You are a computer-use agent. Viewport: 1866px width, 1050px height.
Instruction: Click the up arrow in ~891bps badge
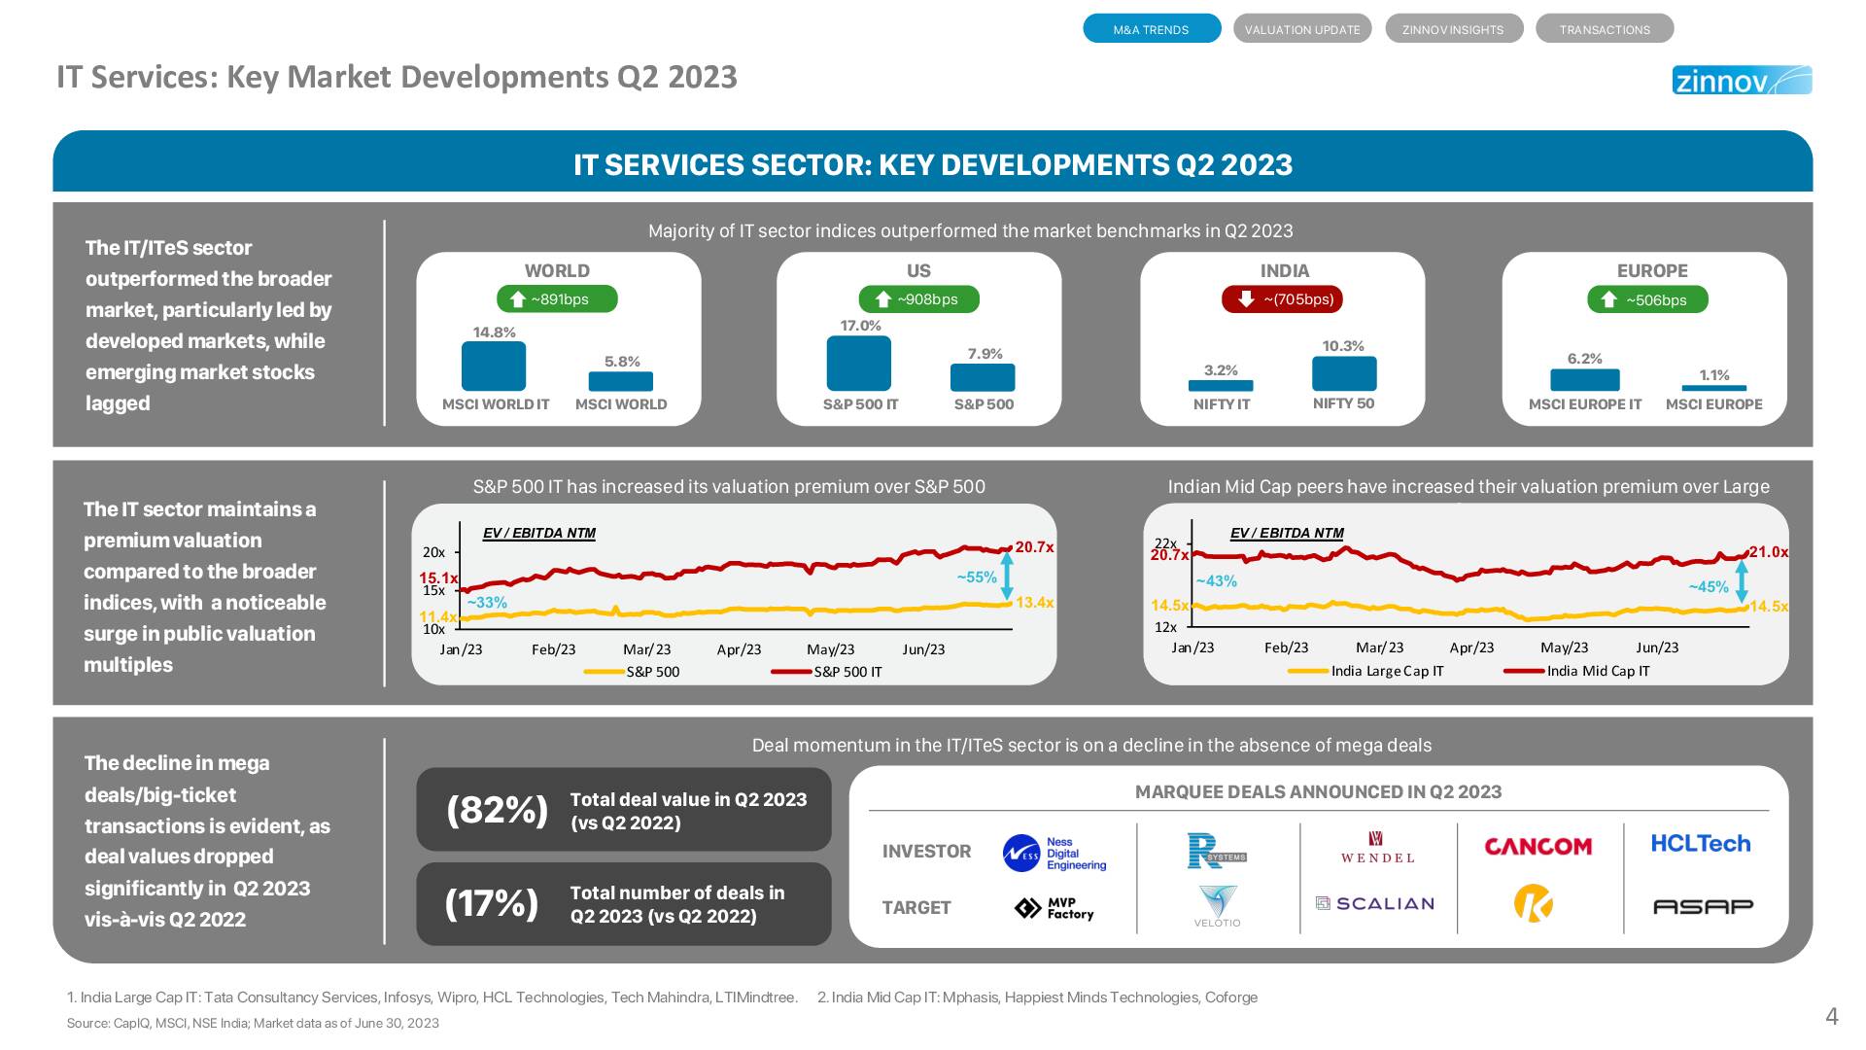tap(518, 299)
